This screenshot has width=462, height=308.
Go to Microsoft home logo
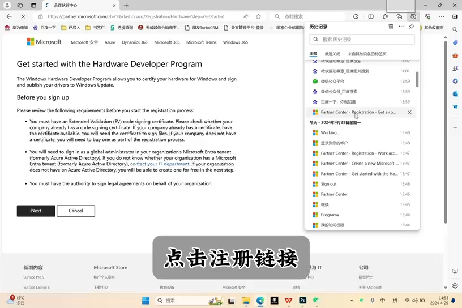[44, 42]
